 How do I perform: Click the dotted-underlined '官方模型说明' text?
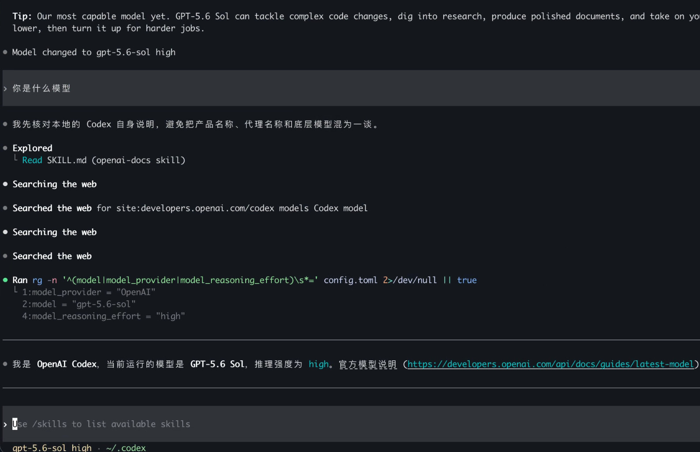pyautogui.click(x=368, y=364)
